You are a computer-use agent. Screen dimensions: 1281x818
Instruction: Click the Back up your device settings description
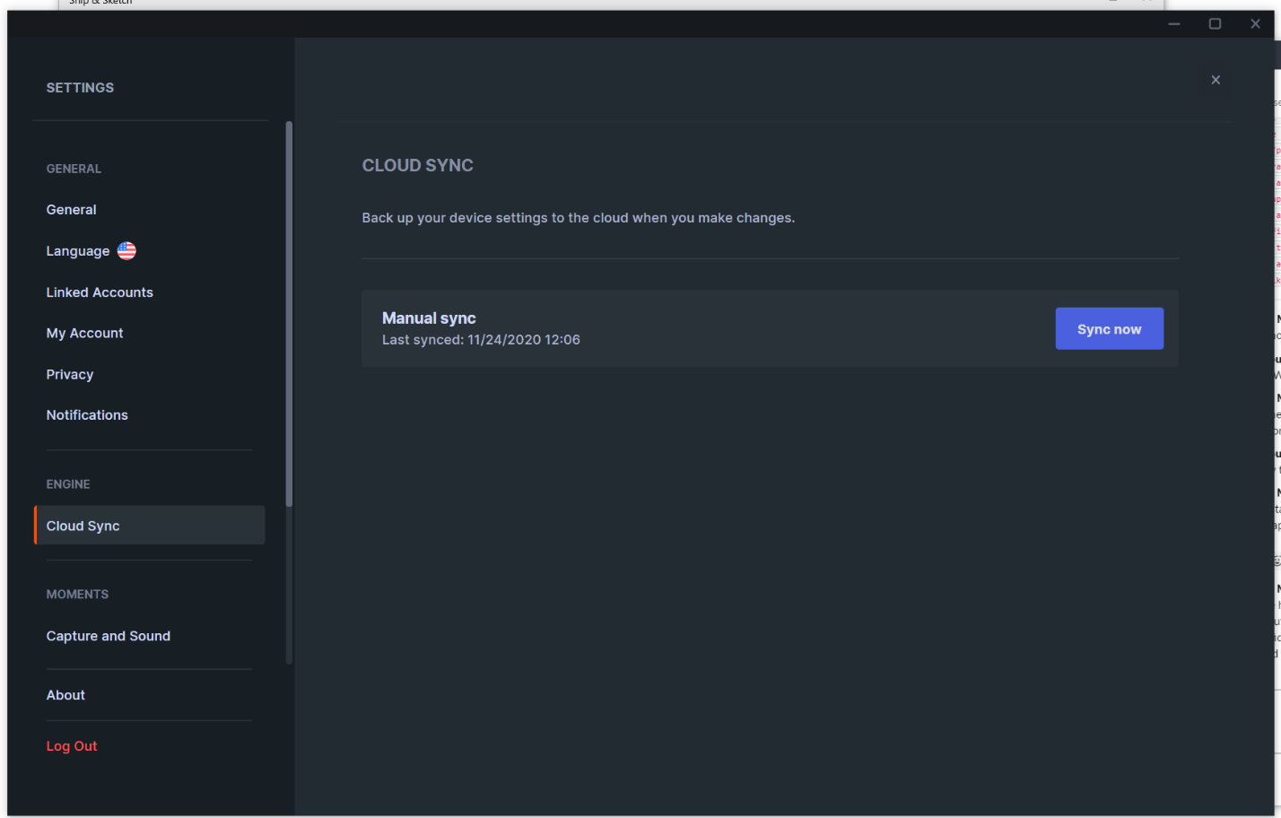(x=579, y=218)
